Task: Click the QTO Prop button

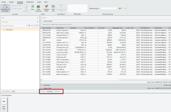Action: tap(4, 108)
